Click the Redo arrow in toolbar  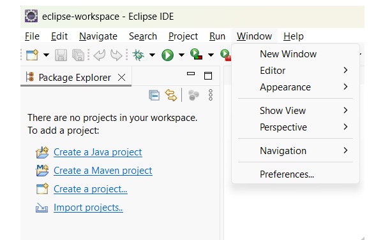pyautogui.click(x=116, y=55)
